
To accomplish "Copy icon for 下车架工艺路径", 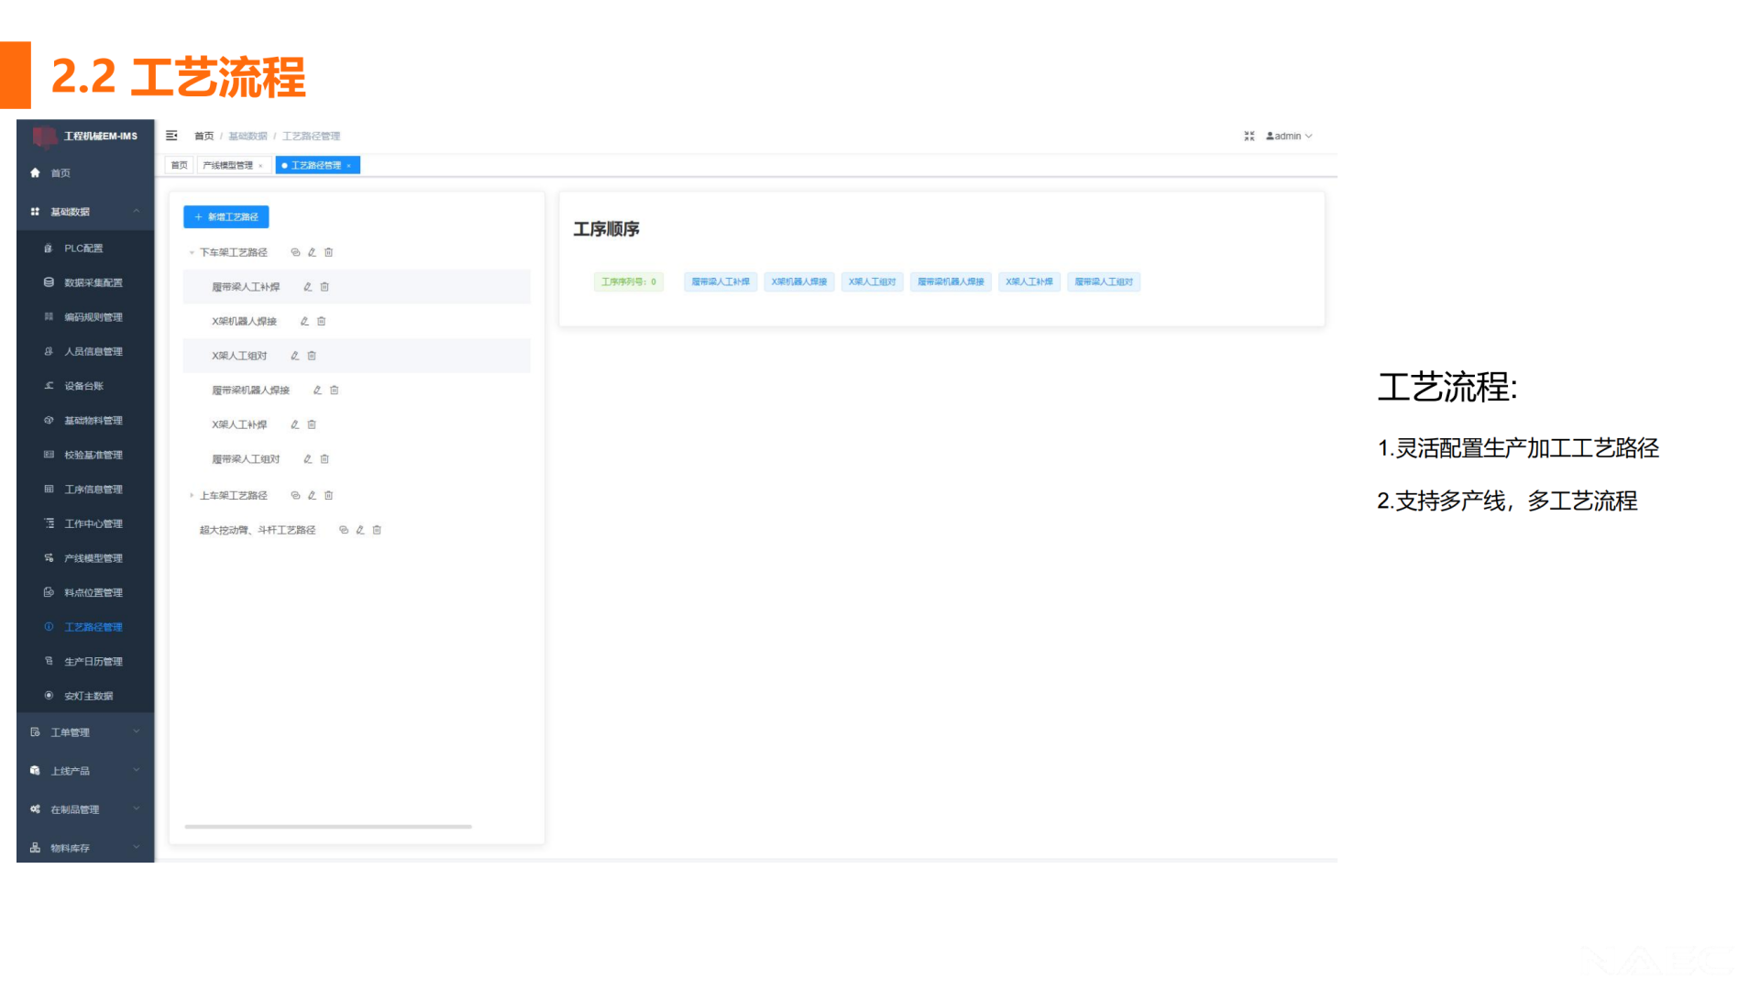I will tap(295, 252).
